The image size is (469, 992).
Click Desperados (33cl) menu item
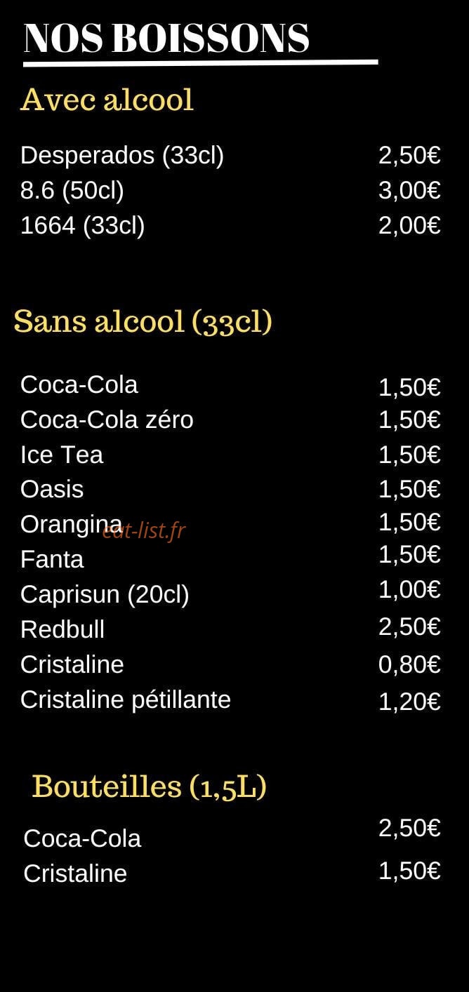pos(122,156)
